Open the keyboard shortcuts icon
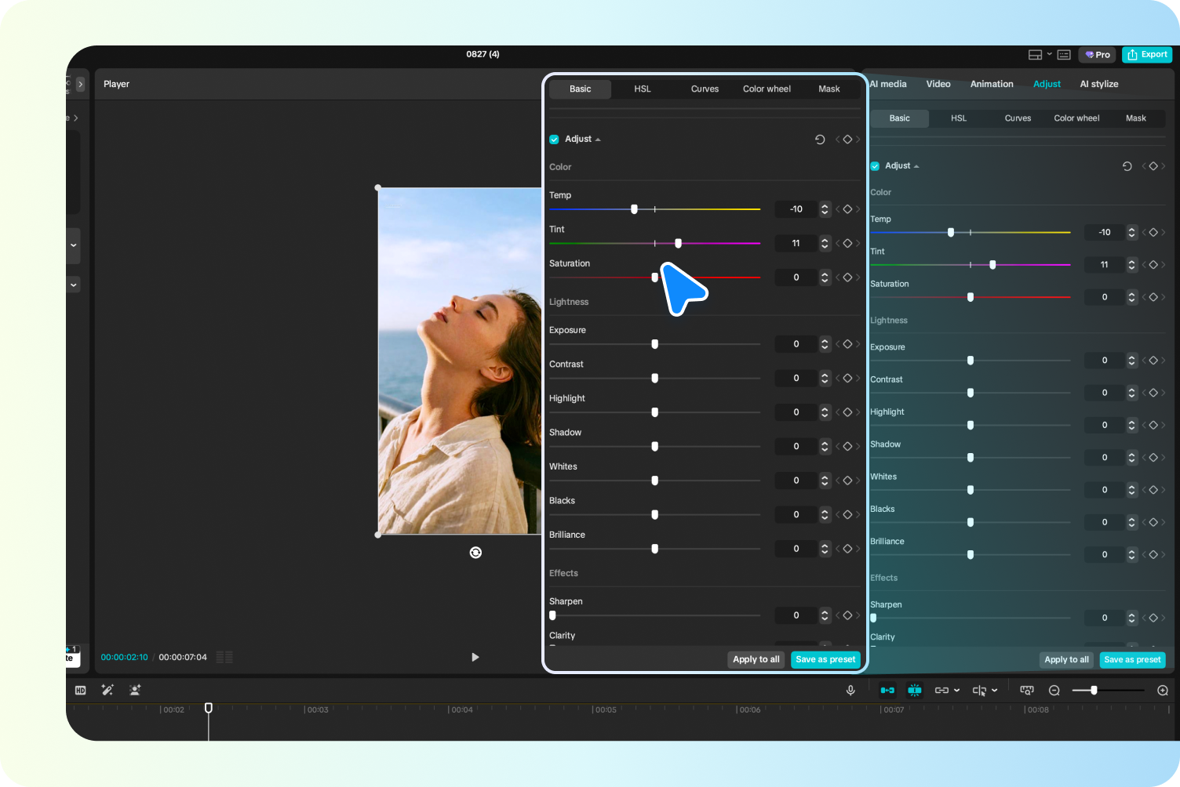 pos(1064,55)
